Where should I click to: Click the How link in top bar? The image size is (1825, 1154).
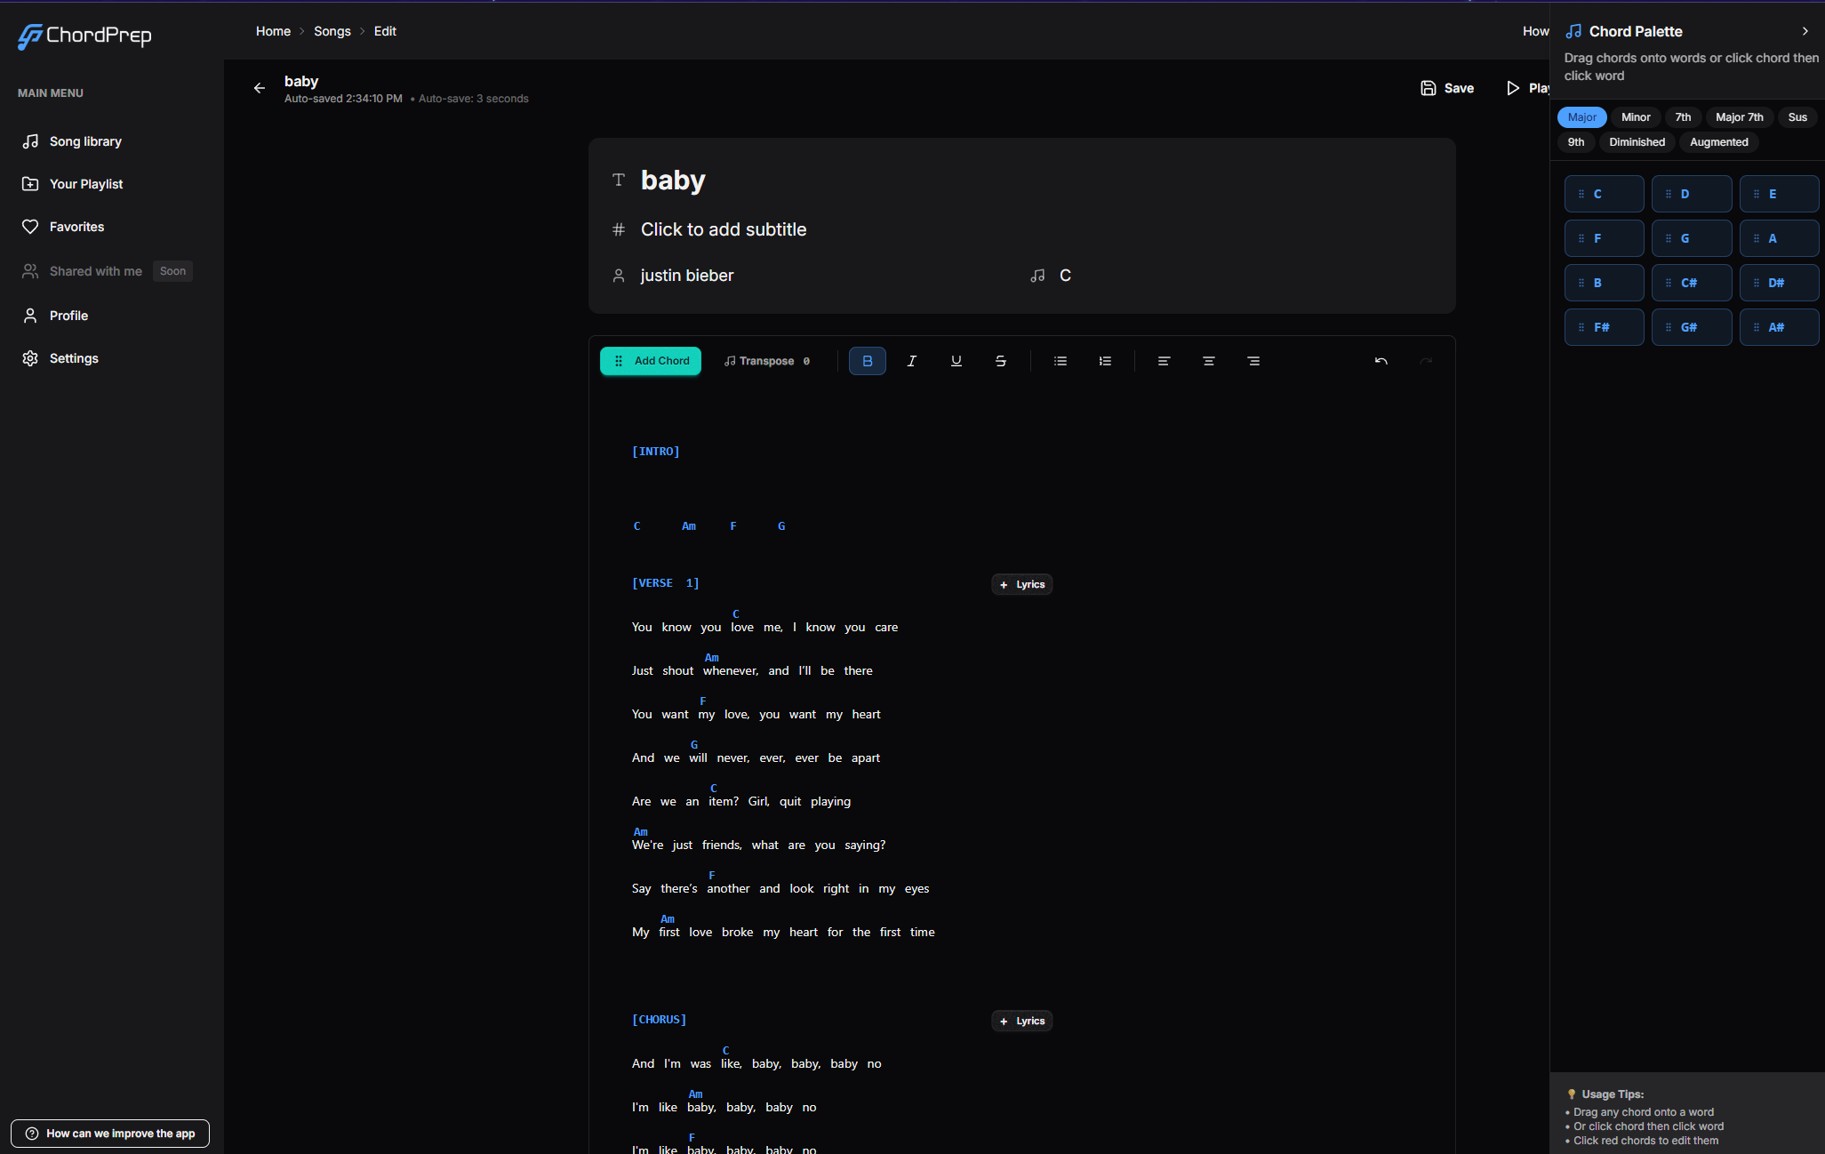coord(1536,31)
